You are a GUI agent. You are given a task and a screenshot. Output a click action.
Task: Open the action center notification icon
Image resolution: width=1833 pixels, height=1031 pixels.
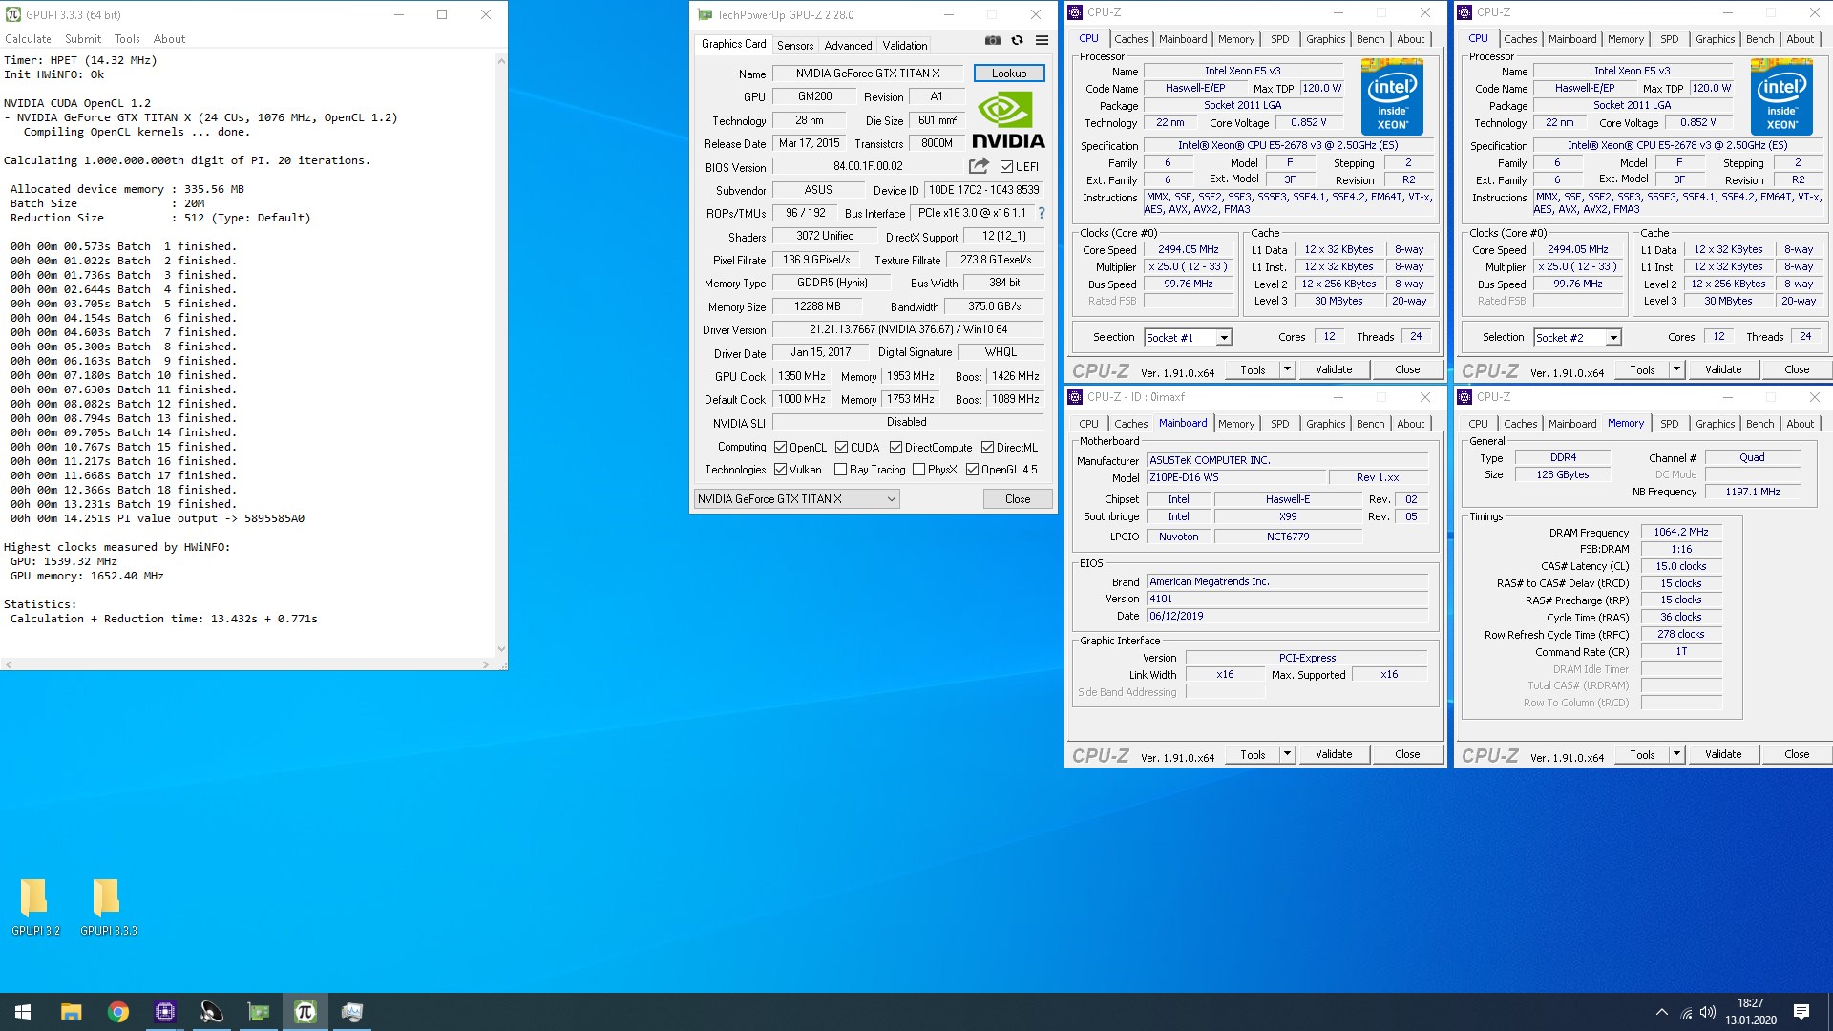coord(1801,1012)
